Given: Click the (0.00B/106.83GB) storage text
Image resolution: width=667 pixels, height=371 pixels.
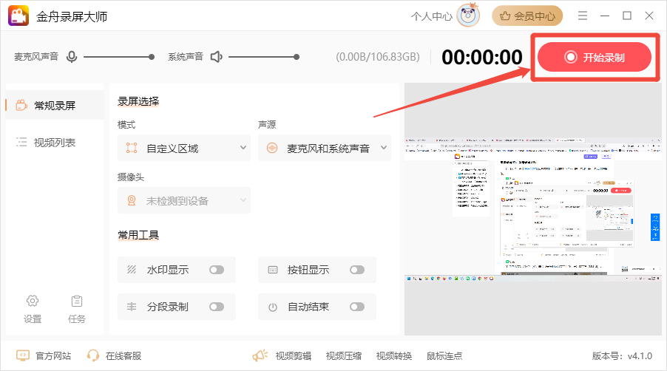Looking at the screenshot, I should tap(378, 57).
